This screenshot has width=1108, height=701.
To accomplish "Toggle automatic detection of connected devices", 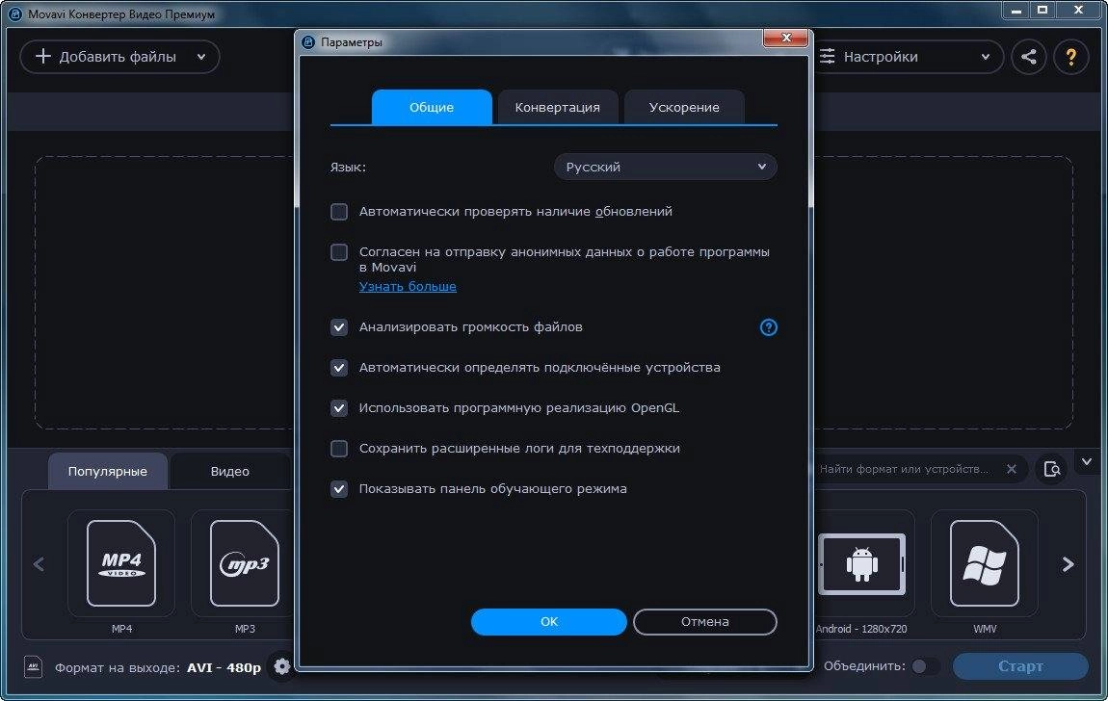I will (x=339, y=367).
